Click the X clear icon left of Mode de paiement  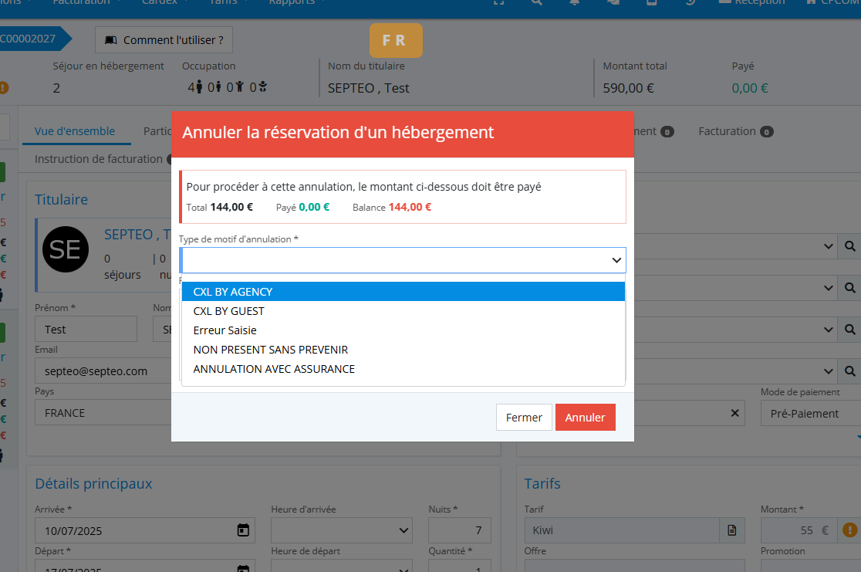click(734, 413)
